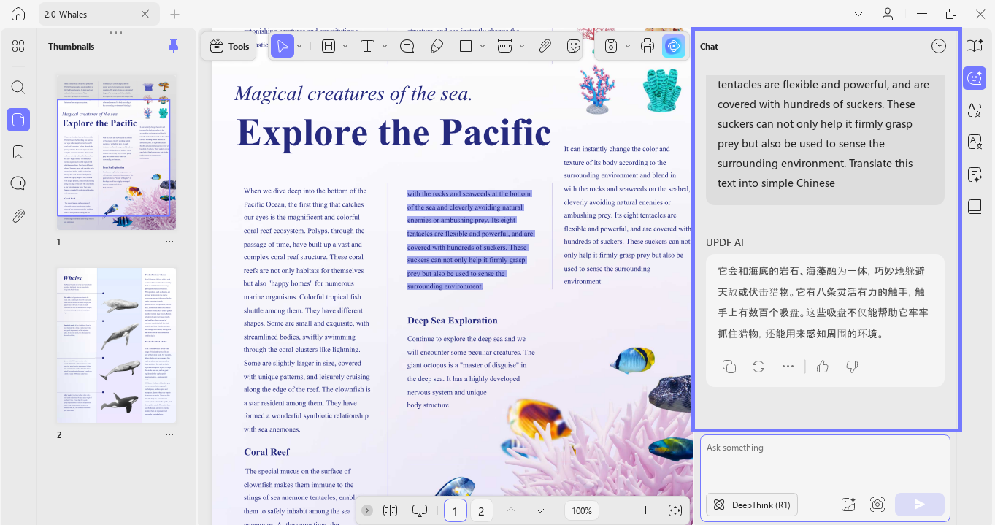Open the PDF translation icon in the right sidebar

pyautogui.click(x=975, y=142)
